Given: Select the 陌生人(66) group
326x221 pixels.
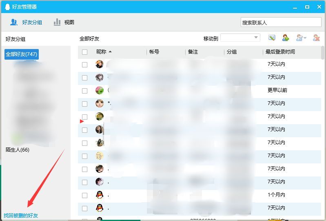Looking at the screenshot, I should click(x=18, y=150).
